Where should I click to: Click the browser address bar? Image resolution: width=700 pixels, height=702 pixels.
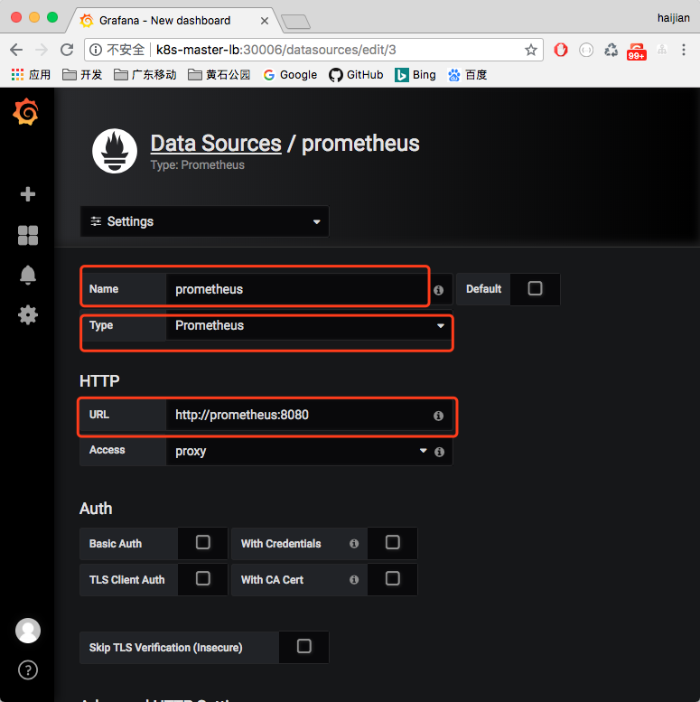313,50
